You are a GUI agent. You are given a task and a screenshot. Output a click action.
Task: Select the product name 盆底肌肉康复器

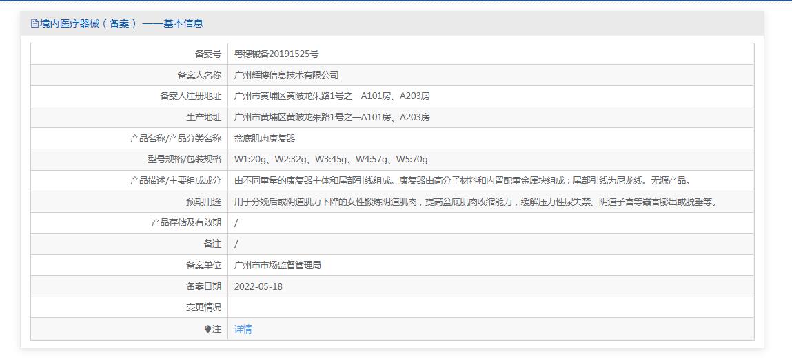[265, 138]
